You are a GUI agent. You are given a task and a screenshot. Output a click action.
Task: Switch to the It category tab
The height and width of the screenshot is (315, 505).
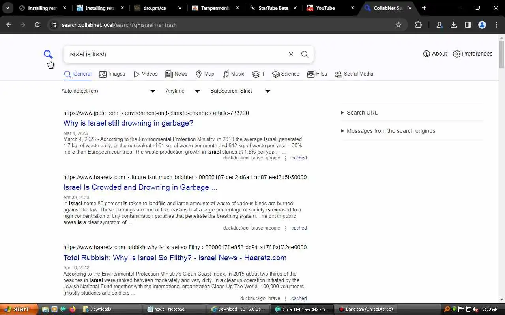coord(258,74)
